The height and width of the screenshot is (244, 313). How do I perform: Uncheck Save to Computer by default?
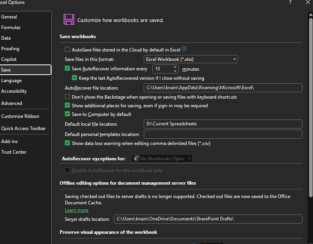coord(67,114)
